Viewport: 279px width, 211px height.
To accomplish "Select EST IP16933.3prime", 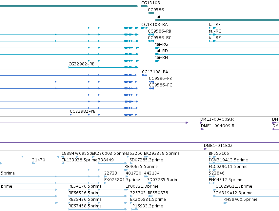I will (147, 206).
